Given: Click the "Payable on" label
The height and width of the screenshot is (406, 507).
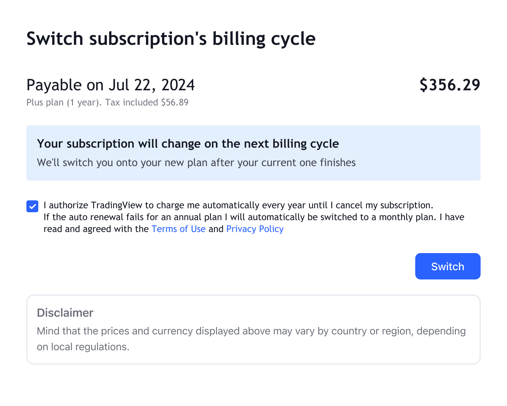Looking at the screenshot, I should 65,85.
